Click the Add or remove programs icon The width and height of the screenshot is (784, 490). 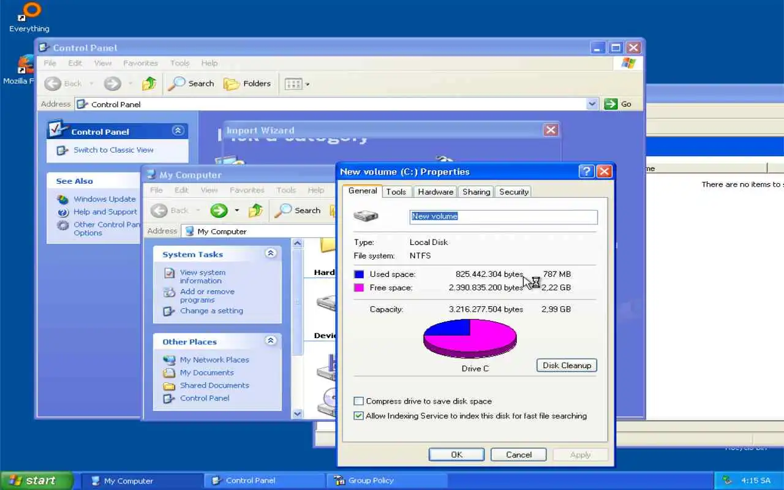(x=170, y=293)
